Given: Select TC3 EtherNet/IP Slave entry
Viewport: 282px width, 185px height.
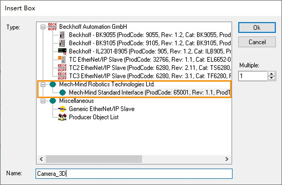Looking at the screenshot, I should coord(150,76).
